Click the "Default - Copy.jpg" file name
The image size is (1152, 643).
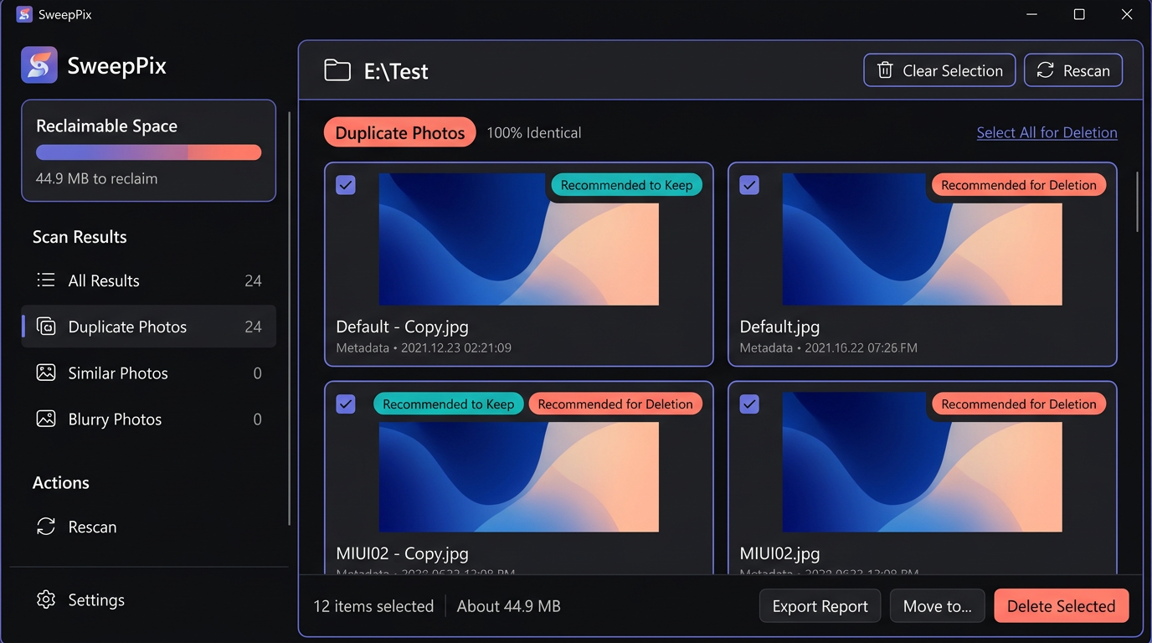[402, 327]
